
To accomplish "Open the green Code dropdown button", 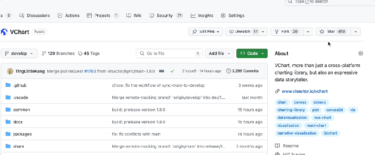I will tap(252, 53).
